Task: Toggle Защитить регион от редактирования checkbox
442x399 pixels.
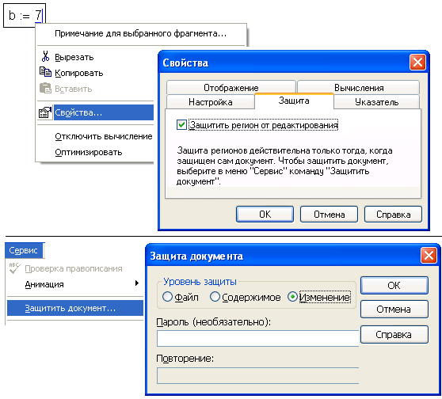Action: (x=181, y=124)
